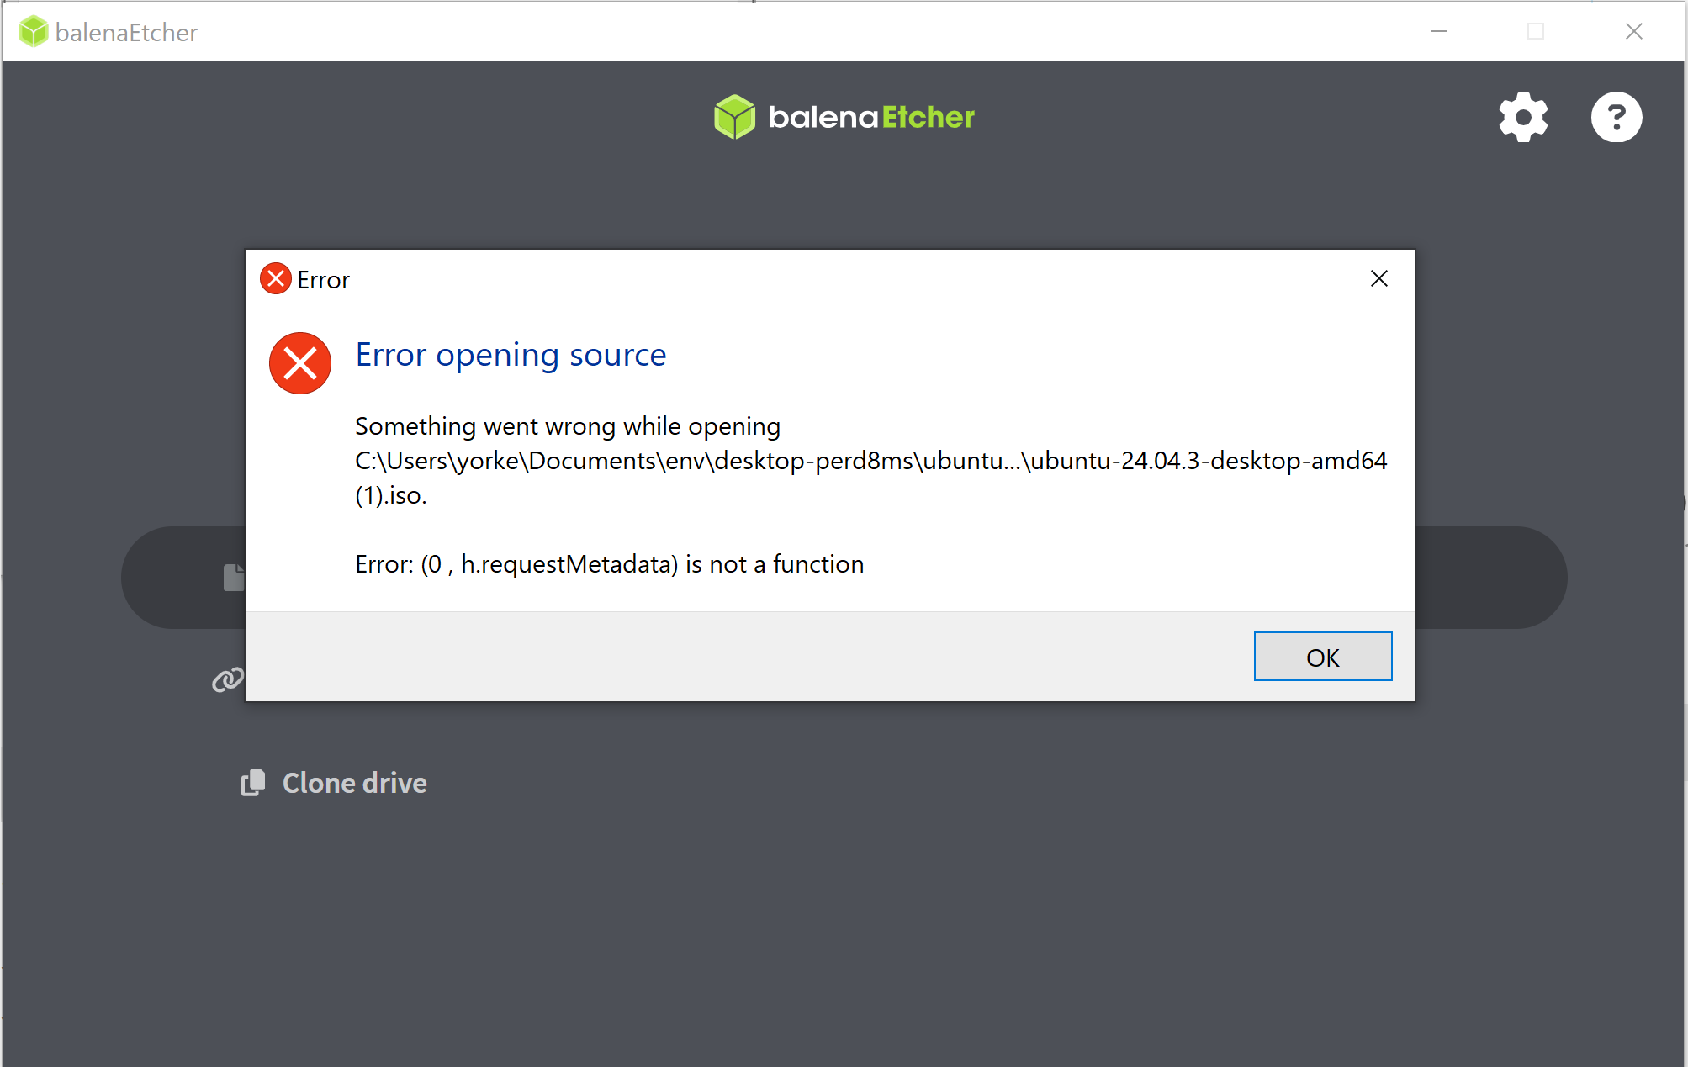Viewport: 1688px width, 1067px height.
Task: Click the large red error icon
Action: tap(300, 363)
